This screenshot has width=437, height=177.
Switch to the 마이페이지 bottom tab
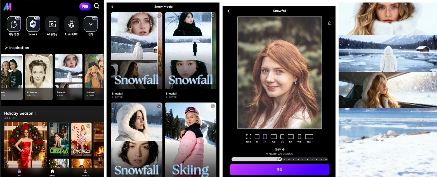click(85, 172)
